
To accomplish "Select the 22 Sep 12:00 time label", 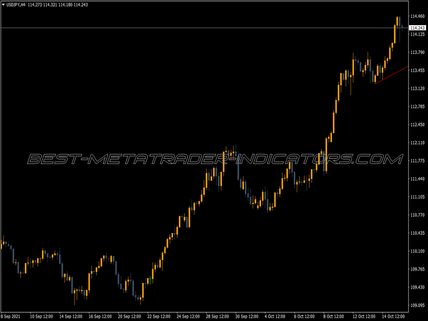I will 159,316.
